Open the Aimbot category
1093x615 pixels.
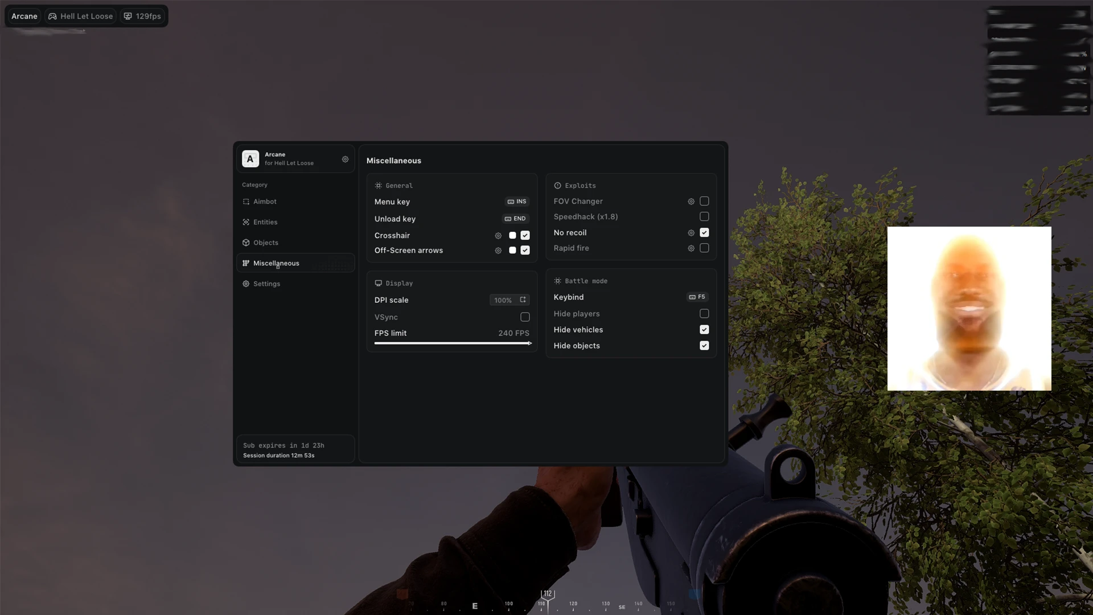click(295, 202)
